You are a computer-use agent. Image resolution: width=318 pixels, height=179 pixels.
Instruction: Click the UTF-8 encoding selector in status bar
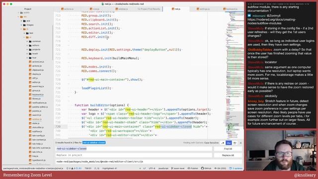click(152, 168)
